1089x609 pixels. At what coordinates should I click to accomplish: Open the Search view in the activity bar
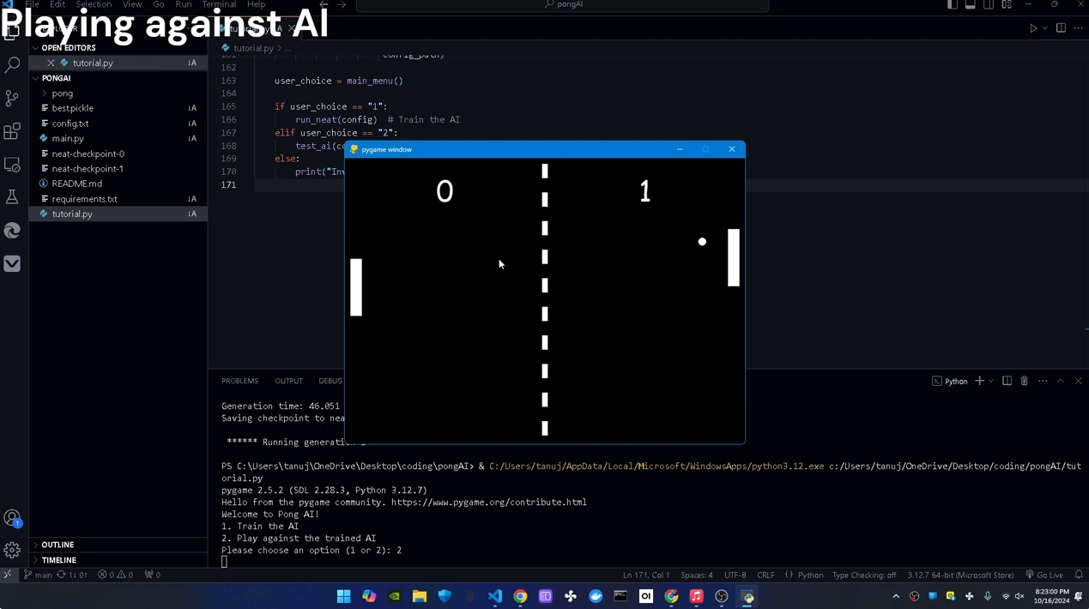(x=12, y=63)
